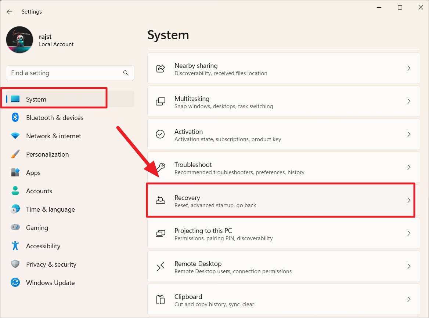Click the Multitasking overlapping windows icon
The image size is (429, 318).
point(161,101)
